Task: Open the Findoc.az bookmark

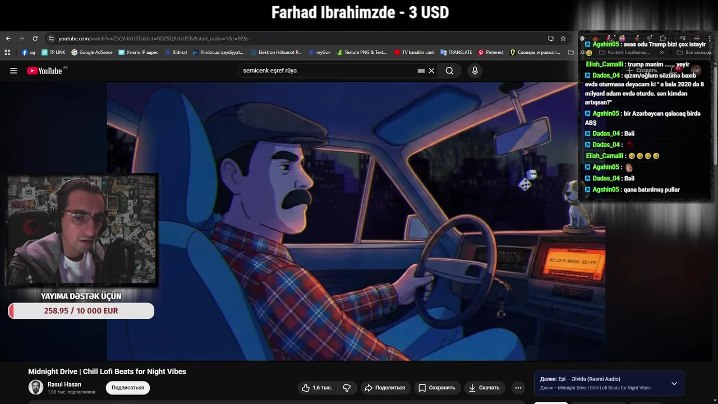Action: (218, 52)
